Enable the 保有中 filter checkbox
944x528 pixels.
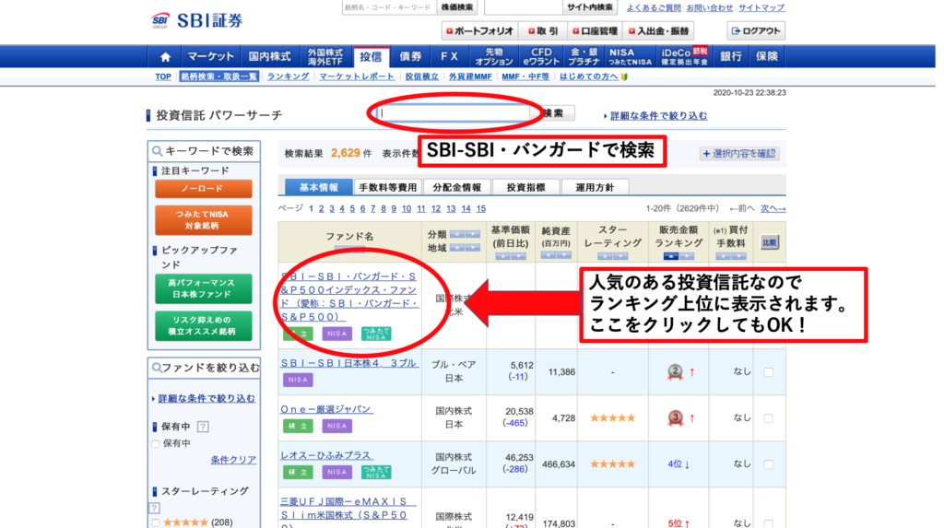156,444
